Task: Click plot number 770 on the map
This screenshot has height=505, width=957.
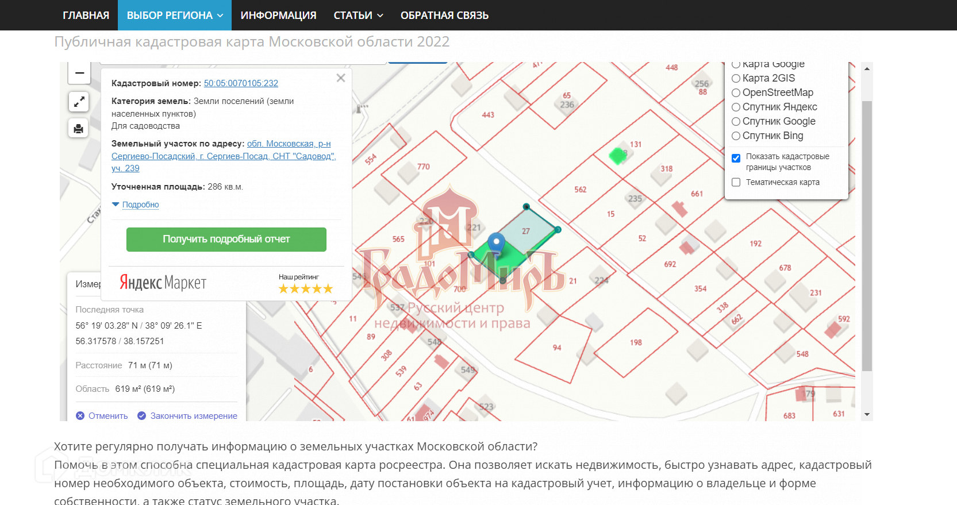Action: 424,167
